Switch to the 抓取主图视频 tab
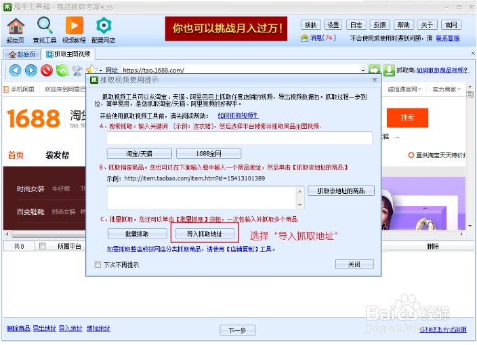The width and height of the screenshot is (477, 345). coord(68,54)
